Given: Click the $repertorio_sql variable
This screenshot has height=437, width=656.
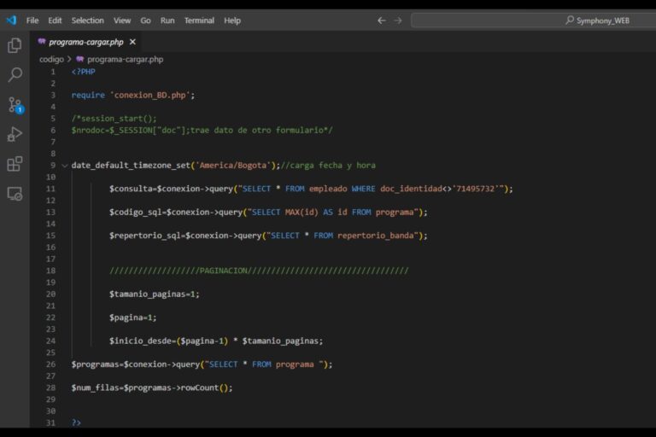Looking at the screenshot, I should tap(145, 236).
